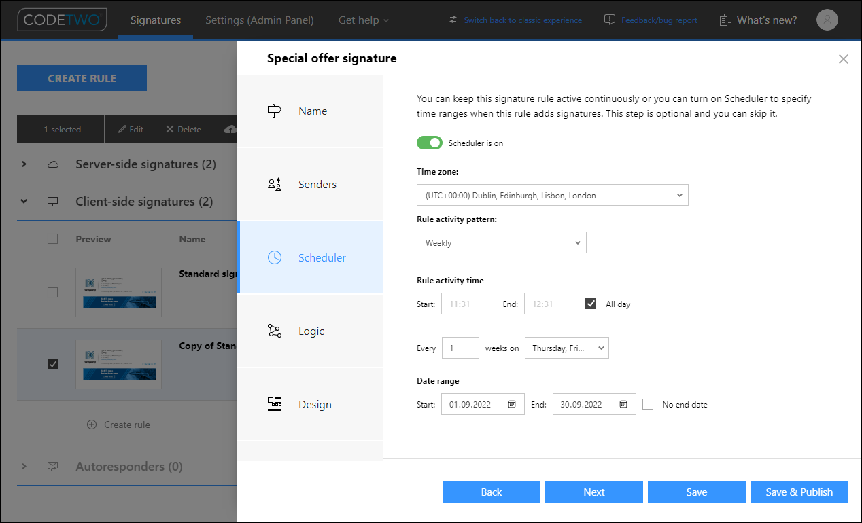Viewport: 862px width, 523px height.
Task: Turn off the Scheduler toggle
Action: point(430,143)
